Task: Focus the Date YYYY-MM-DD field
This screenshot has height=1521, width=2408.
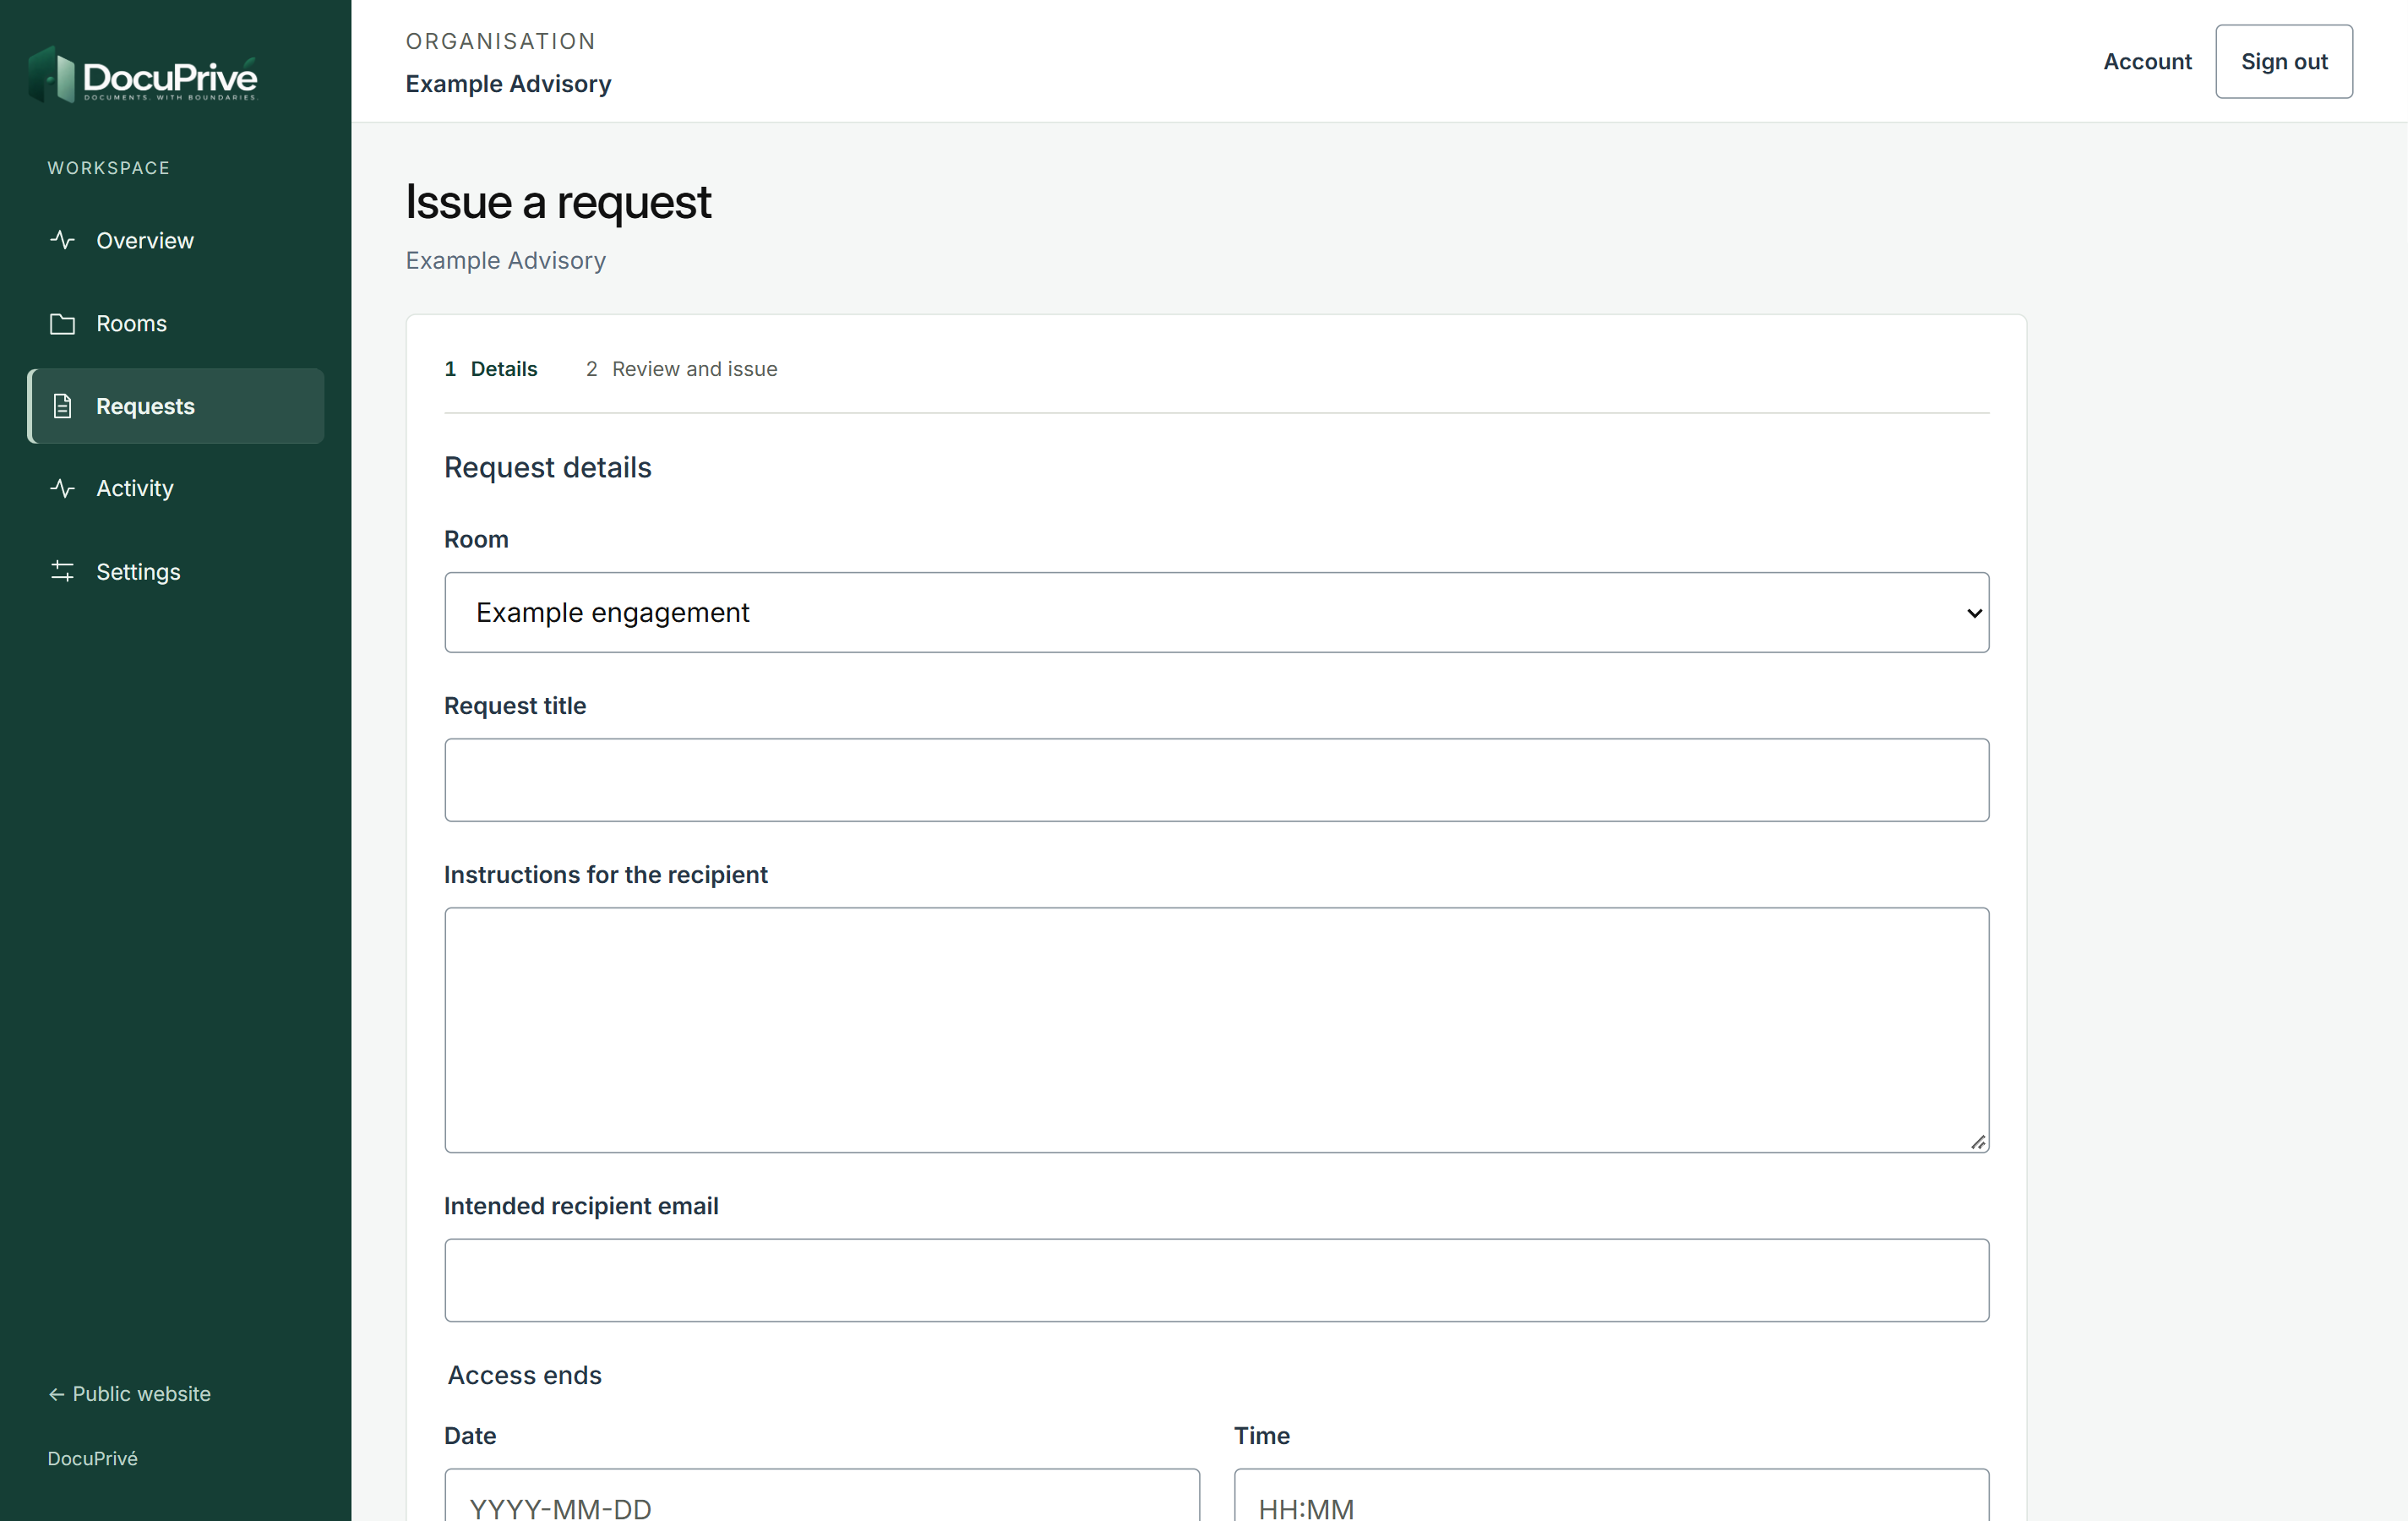Action: point(822,1496)
